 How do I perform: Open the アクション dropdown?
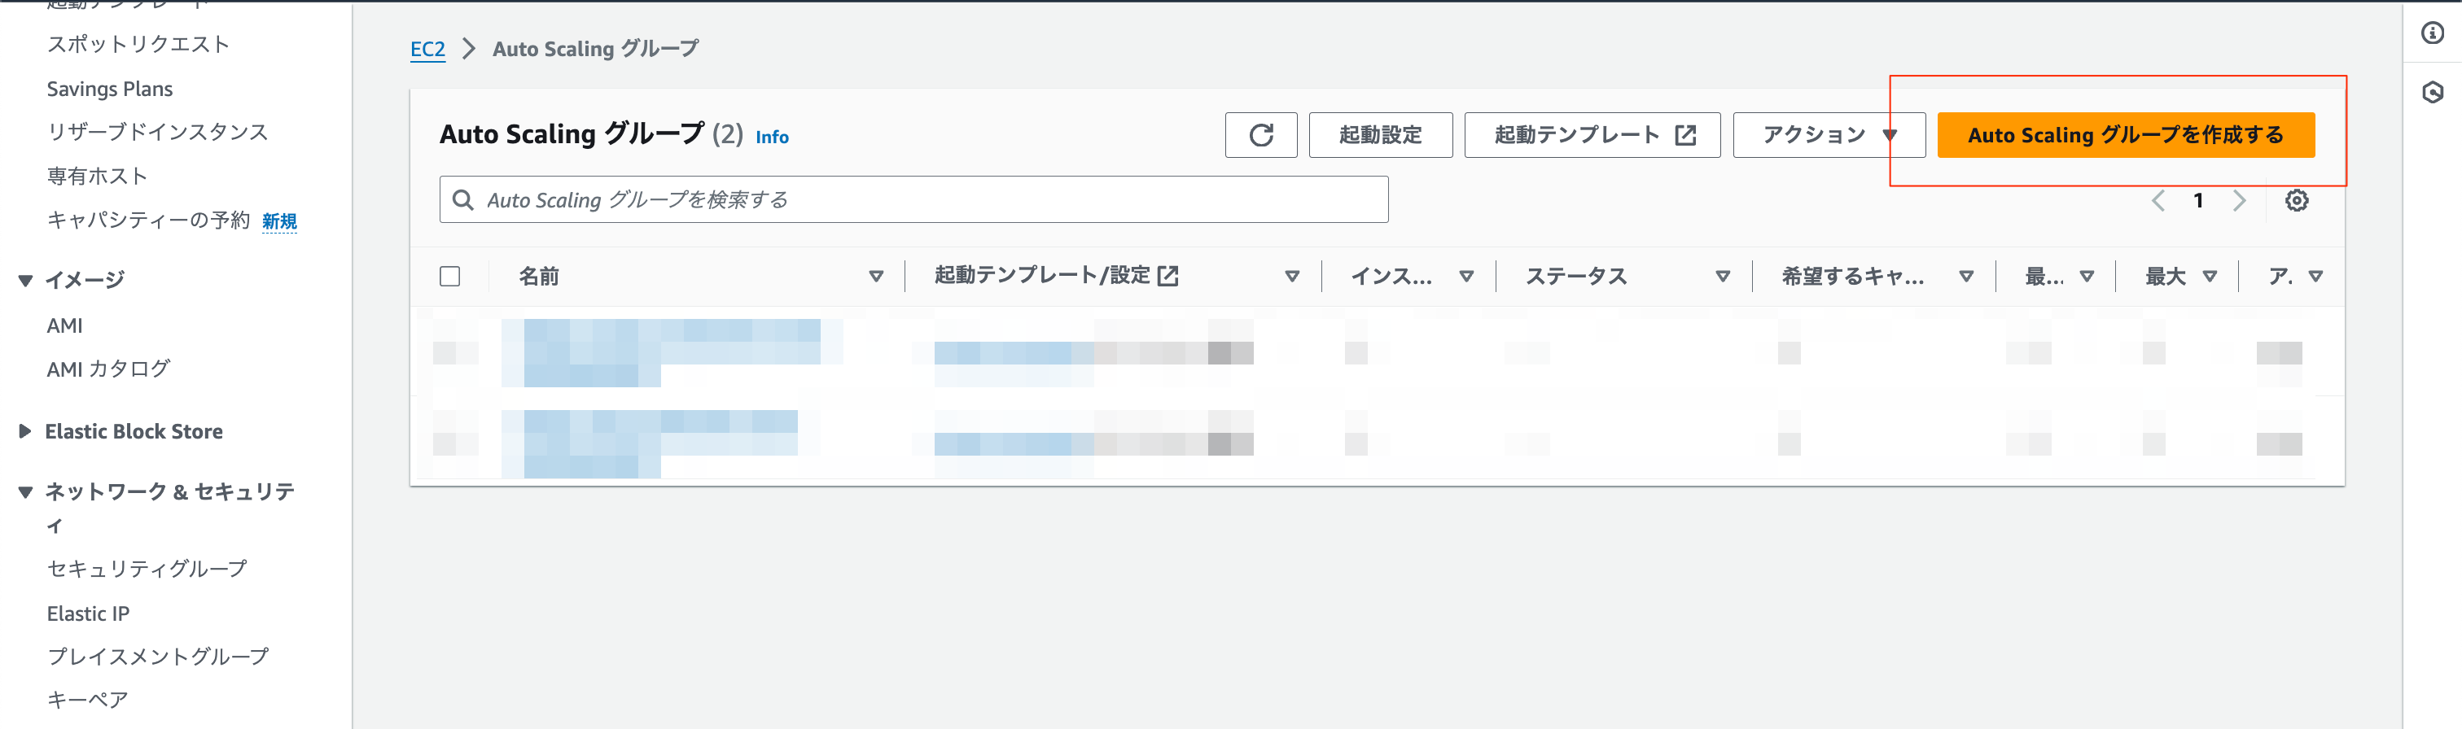pos(1829,135)
